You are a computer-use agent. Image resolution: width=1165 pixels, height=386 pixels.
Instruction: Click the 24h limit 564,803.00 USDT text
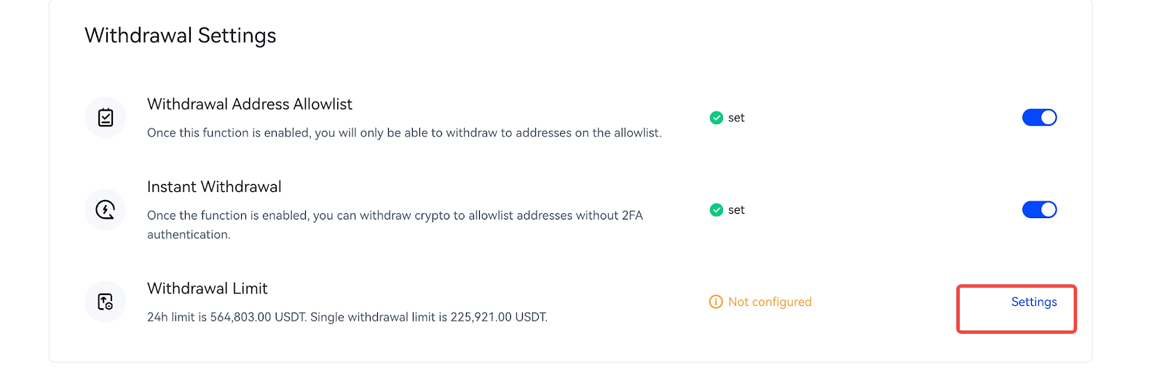click(x=226, y=318)
